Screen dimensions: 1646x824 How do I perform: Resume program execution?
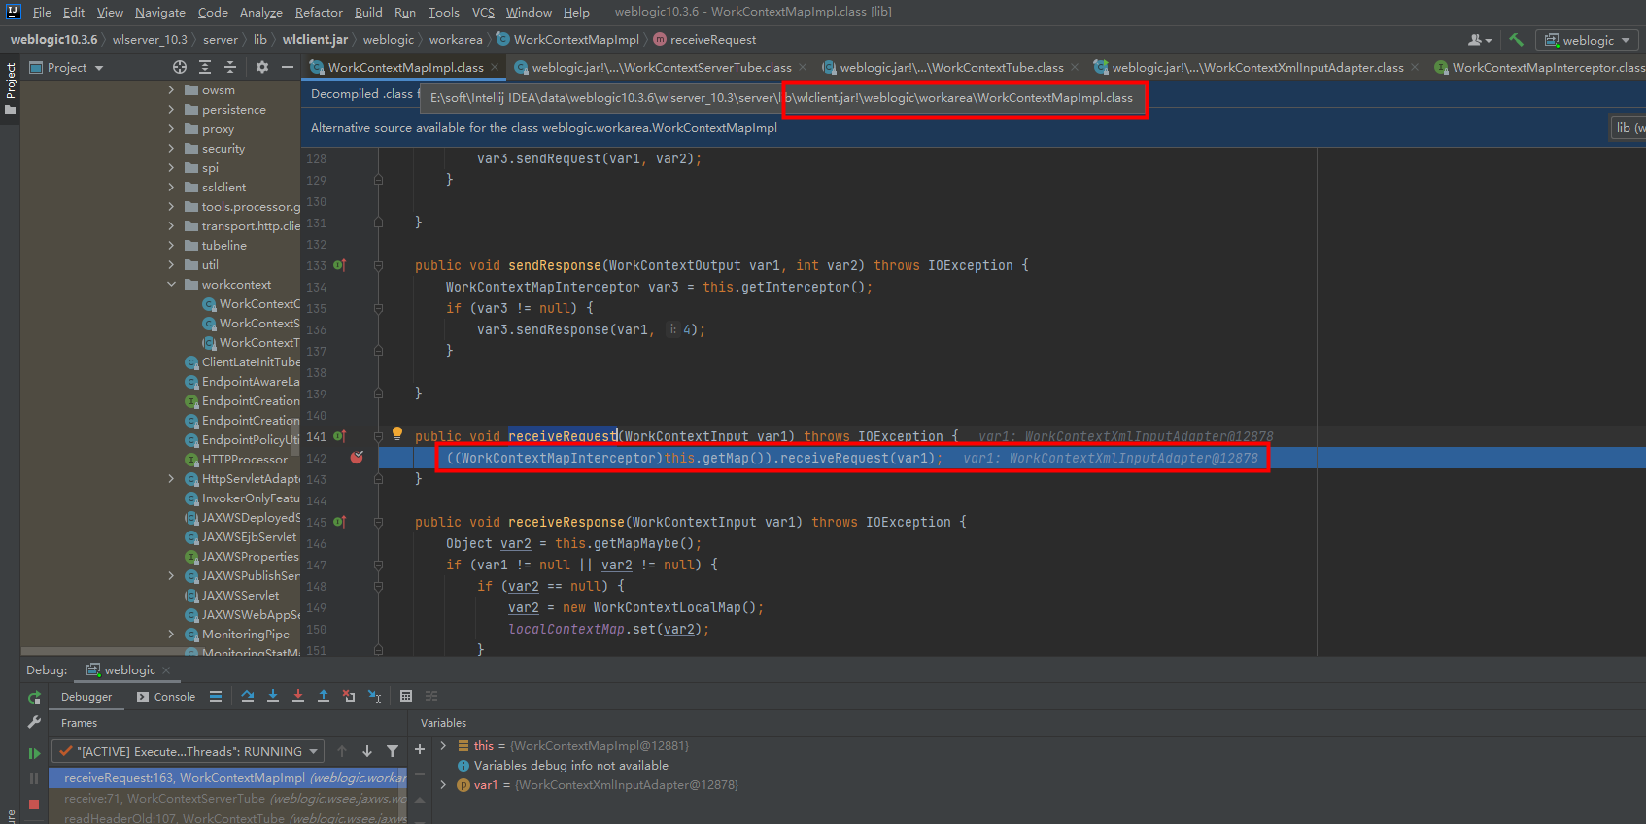pos(34,753)
